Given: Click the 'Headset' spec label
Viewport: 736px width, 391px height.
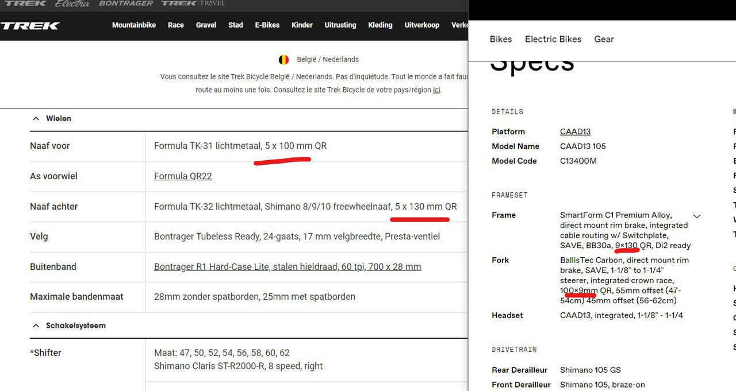Looking at the screenshot, I should [508, 315].
